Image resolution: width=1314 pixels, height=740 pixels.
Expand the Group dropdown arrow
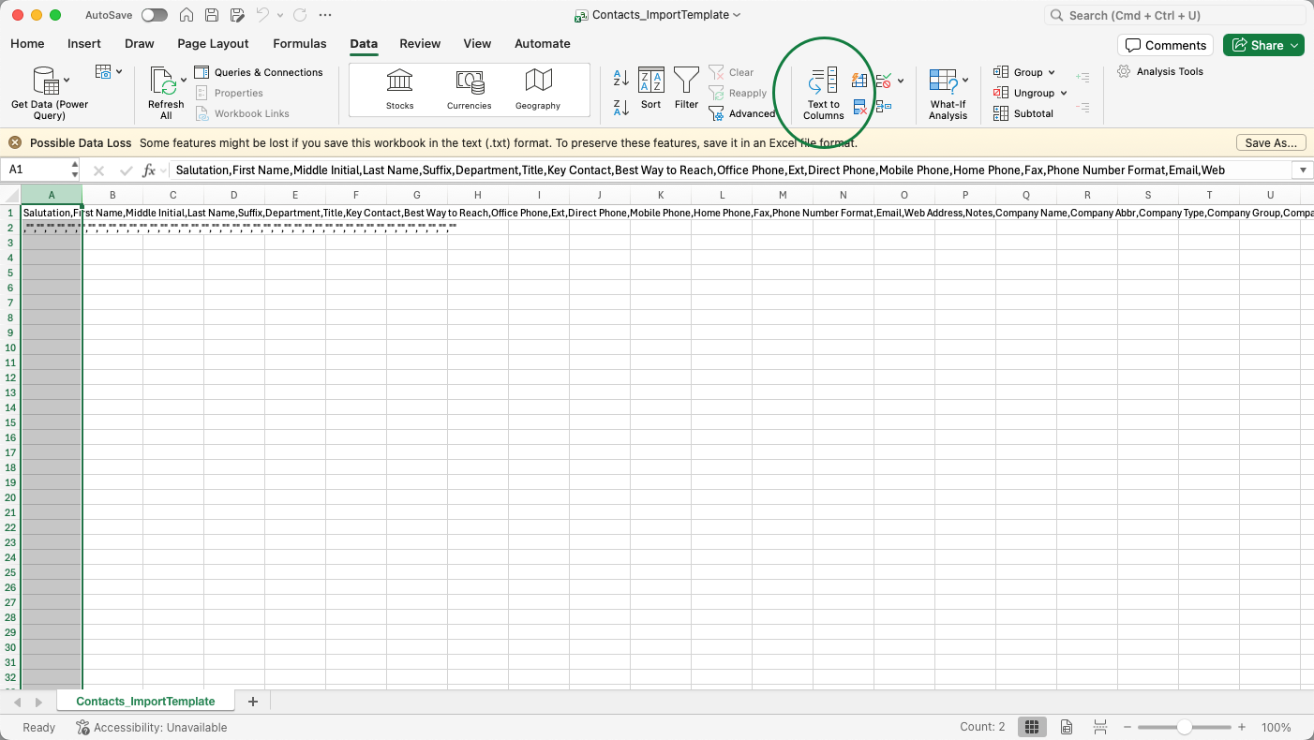[1052, 72]
